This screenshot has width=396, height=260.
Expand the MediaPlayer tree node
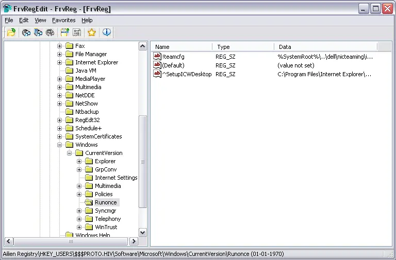(x=60, y=79)
